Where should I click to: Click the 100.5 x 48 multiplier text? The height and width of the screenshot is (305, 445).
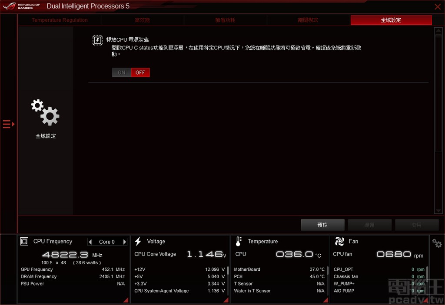point(53,262)
